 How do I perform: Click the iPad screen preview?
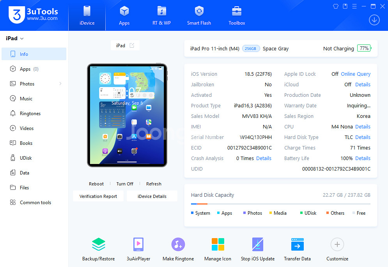(127, 115)
